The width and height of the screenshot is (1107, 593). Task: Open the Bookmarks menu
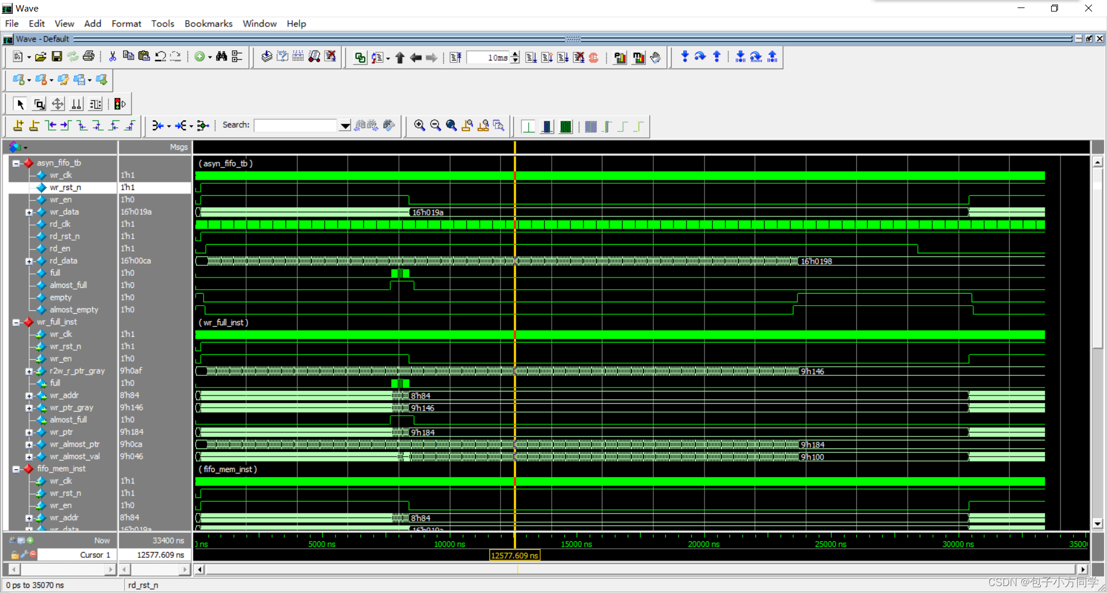click(209, 24)
